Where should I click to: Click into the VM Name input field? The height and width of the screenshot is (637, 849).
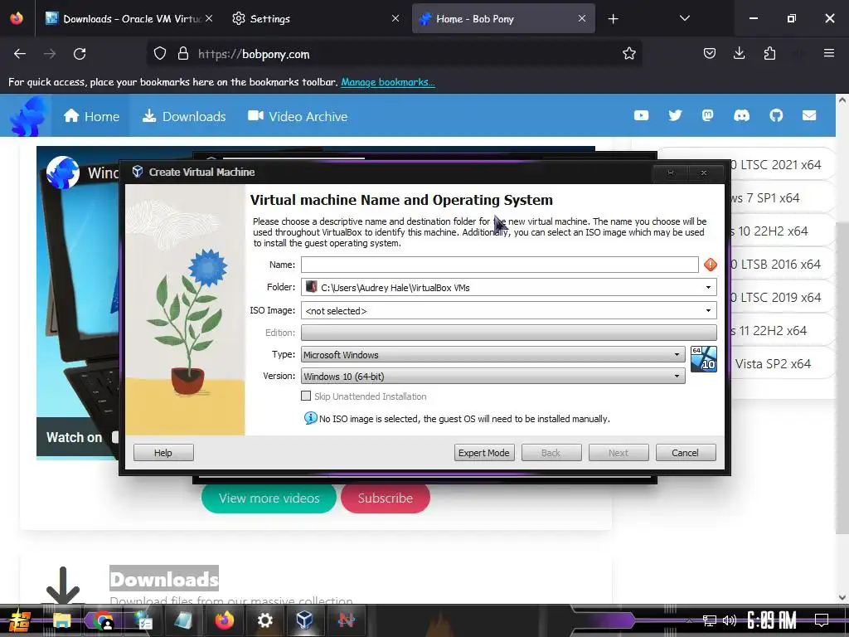click(x=499, y=265)
